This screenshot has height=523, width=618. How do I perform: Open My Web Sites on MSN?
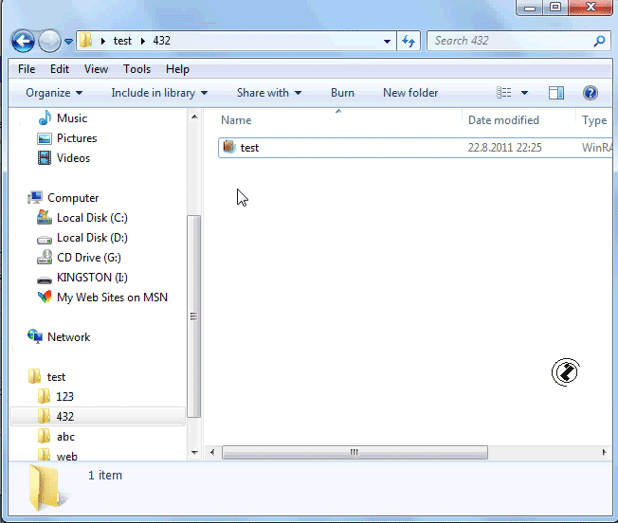click(112, 298)
